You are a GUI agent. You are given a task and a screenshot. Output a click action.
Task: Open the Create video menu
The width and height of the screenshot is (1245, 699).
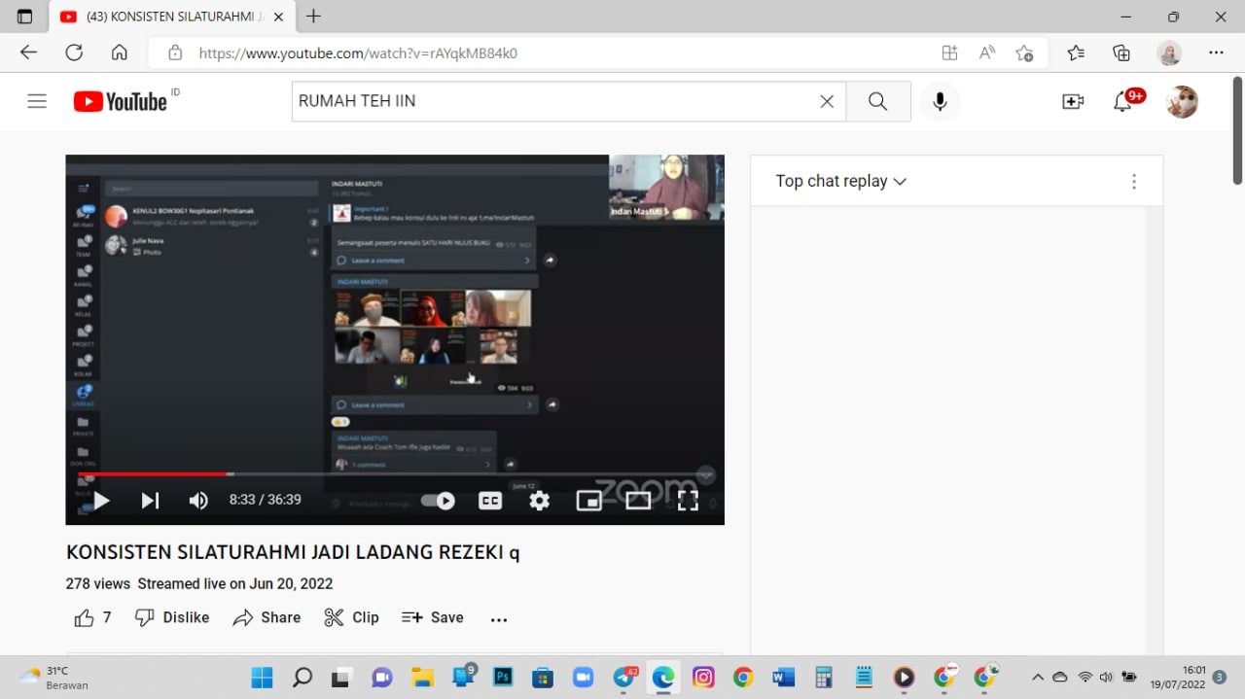(1073, 101)
